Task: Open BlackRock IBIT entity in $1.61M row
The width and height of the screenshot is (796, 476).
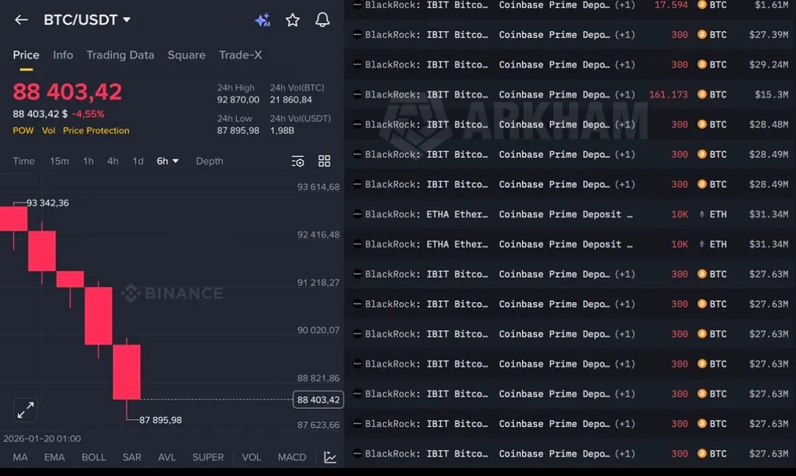Action: click(x=426, y=5)
